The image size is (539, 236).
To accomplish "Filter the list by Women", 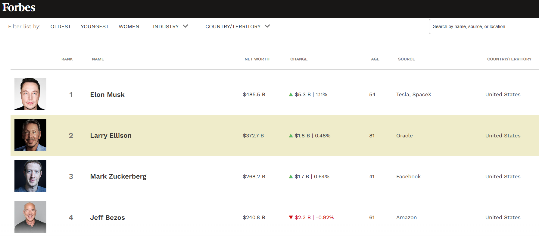I will tap(129, 26).
